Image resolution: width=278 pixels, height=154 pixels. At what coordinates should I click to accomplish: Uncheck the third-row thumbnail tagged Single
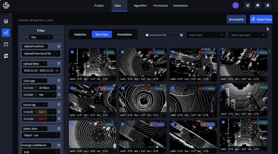click(173, 124)
